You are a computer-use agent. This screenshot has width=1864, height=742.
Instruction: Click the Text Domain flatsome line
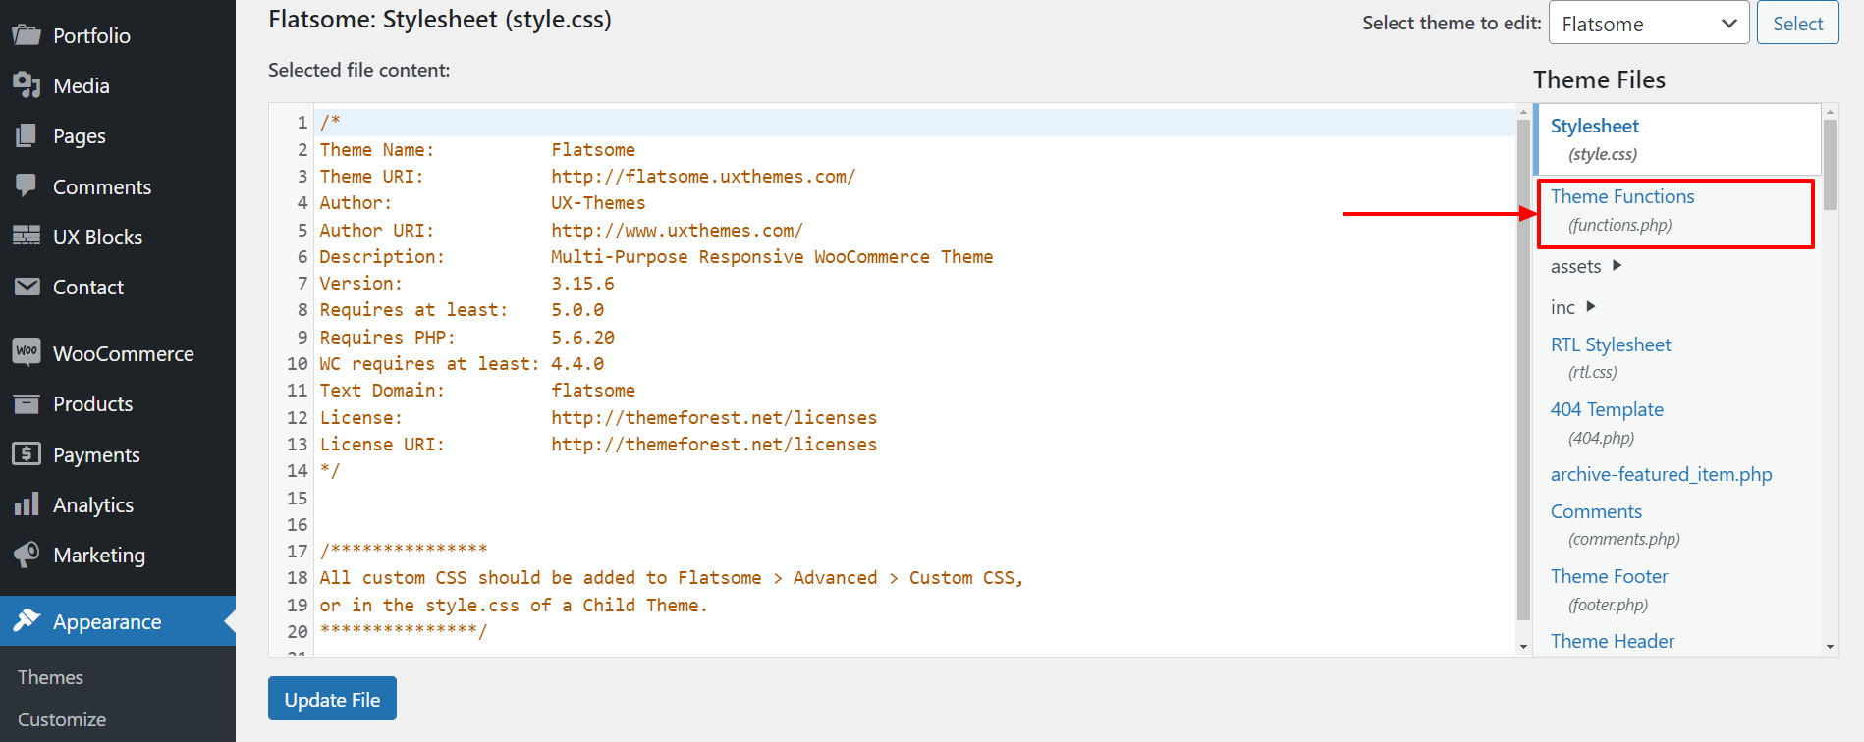477,390
